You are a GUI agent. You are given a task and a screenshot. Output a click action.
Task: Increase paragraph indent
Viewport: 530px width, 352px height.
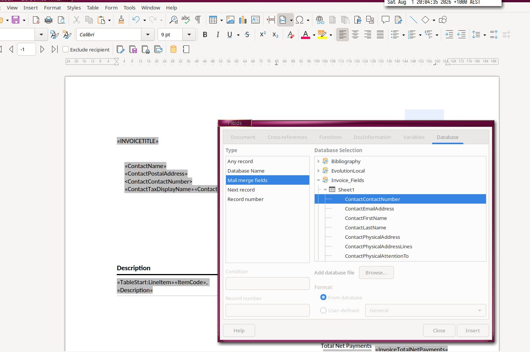point(449,34)
